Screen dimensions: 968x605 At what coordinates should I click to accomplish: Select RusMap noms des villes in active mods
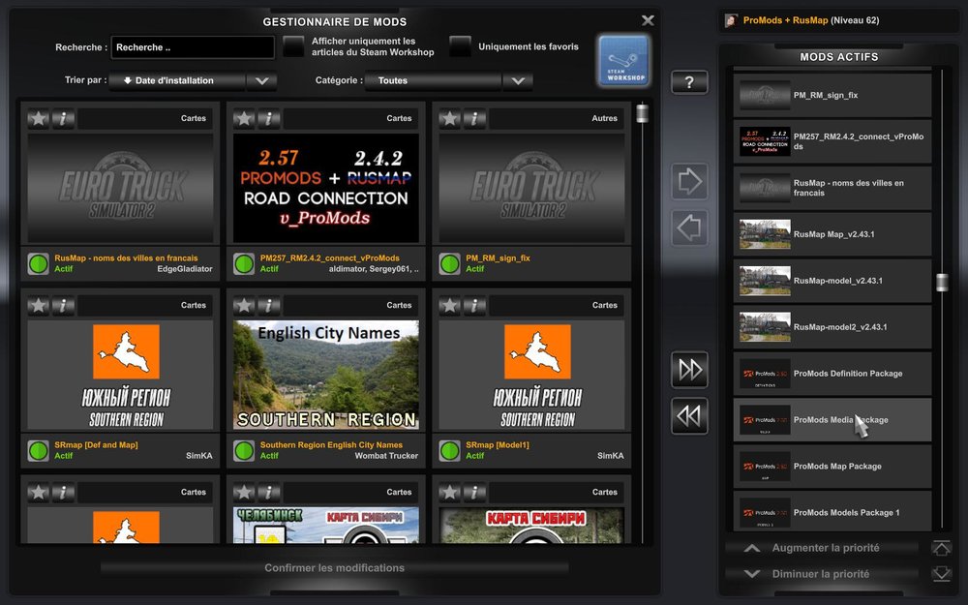coord(832,188)
